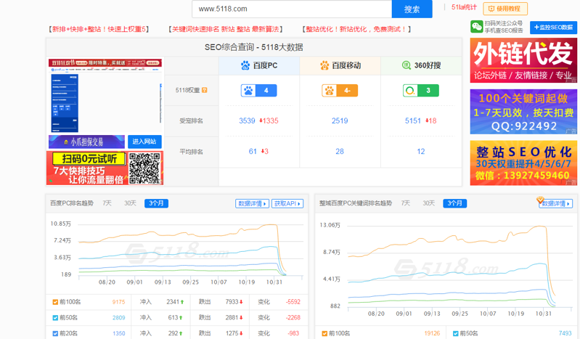
Task: Click Baidu mobile 平均排名 value 28
Action: click(x=340, y=152)
